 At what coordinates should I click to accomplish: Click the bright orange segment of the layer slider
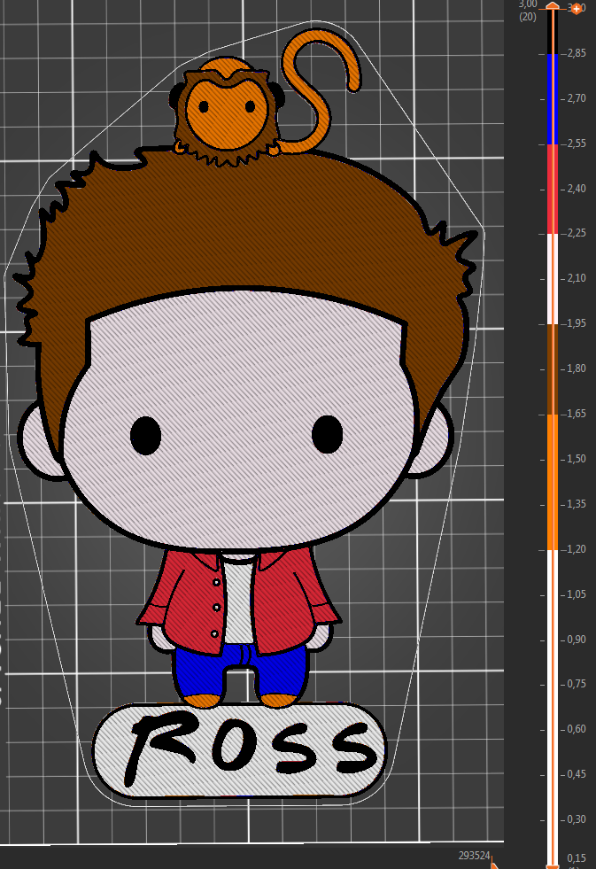[x=553, y=481]
